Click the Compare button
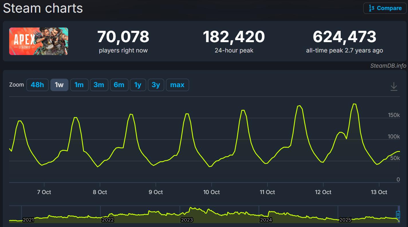 (385, 8)
